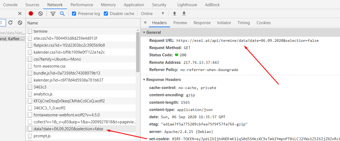Select the site.css request
340x141 pixels.
pos(81,38)
